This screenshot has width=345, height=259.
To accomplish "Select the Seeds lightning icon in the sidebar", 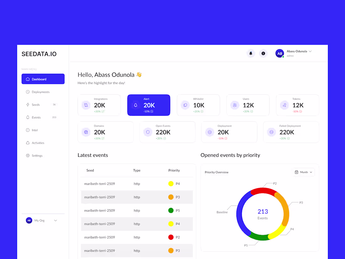I will point(28,105).
